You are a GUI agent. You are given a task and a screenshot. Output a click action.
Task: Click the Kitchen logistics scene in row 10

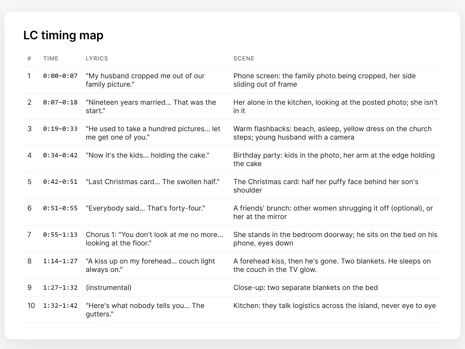tap(335, 306)
